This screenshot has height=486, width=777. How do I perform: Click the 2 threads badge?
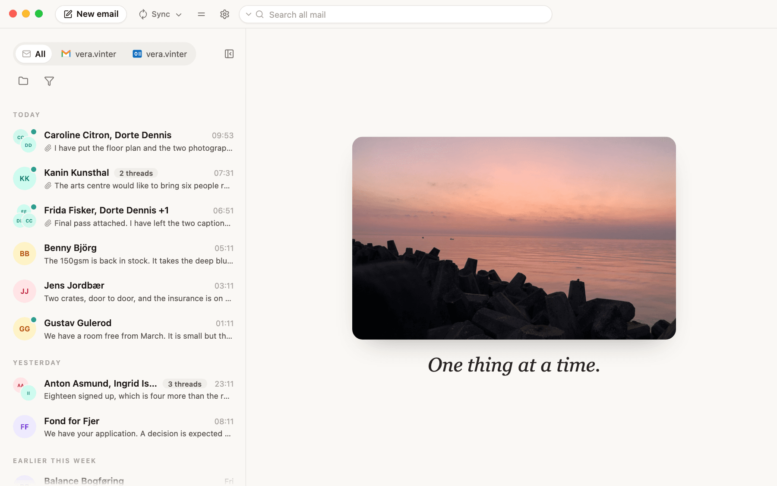click(136, 173)
